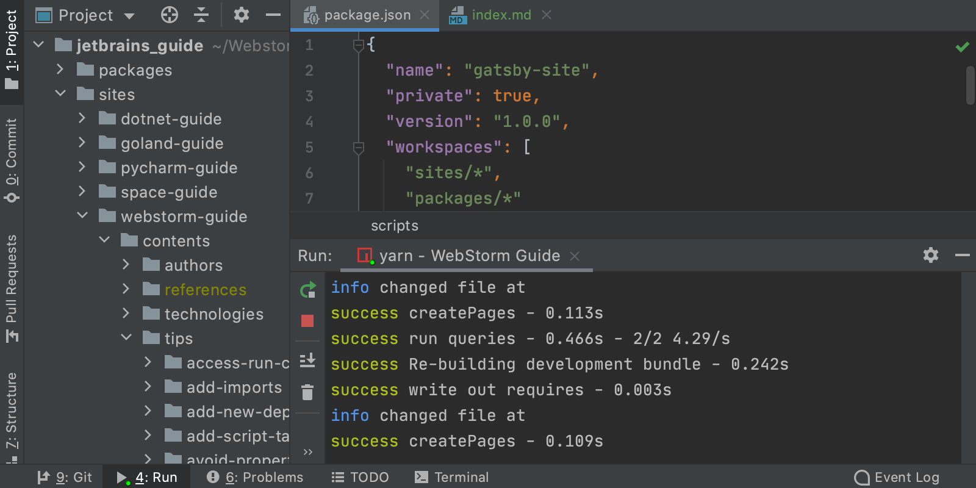Open Run panel settings gear
The image size is (976, 488).
930,255
